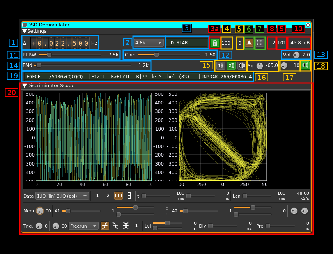
Task: Choose the both-edges trigger icon
Action: tap(126, 226)
